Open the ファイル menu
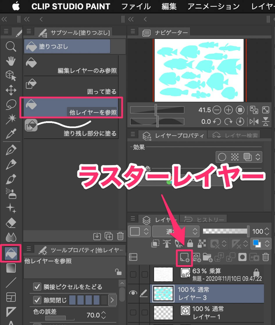This screenshot has width=275, height=325. click(x=136, y=6)
